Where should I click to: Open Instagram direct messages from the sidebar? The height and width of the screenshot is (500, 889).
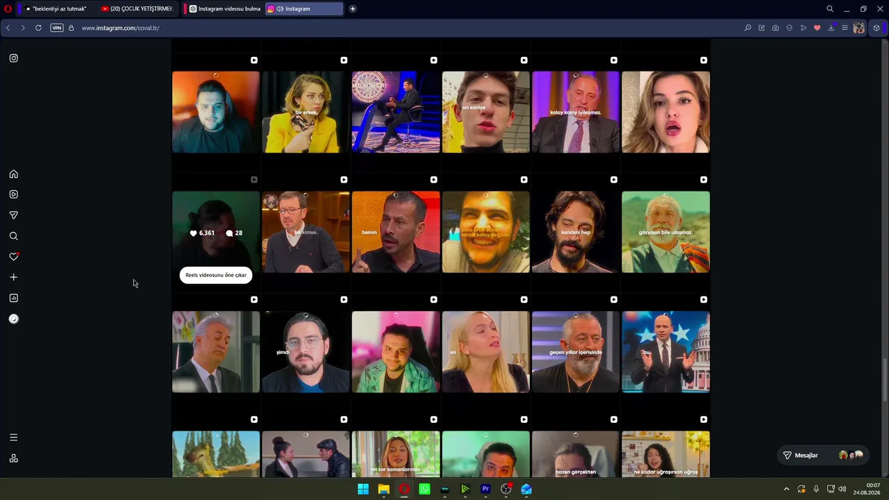[x=13, y=215]
